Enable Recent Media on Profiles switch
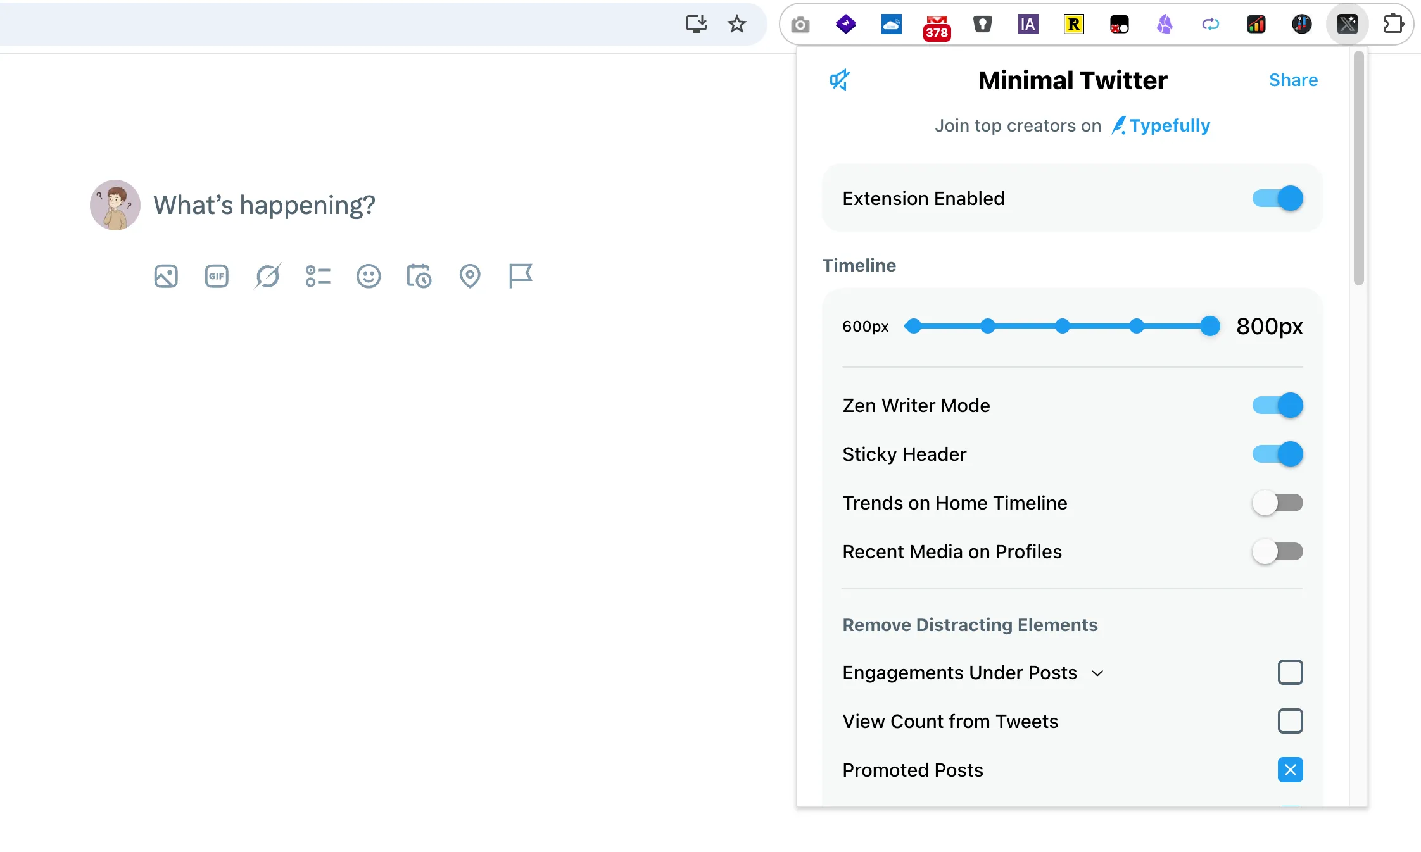Image resolution: width=1421 pixels, height=852 pixels. tap(1278, 551)
